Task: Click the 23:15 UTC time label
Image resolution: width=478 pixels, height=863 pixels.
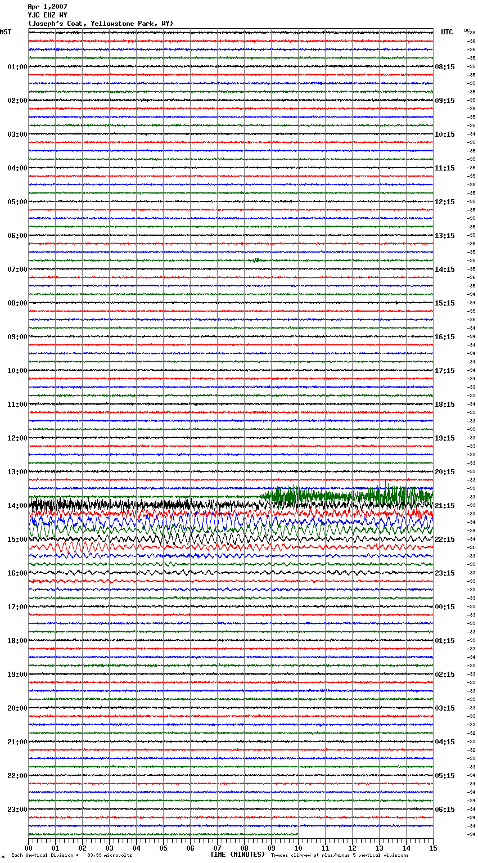Action: click(x=445, y=573)
